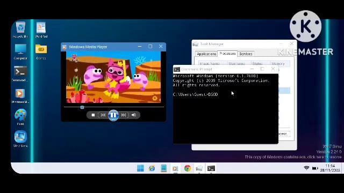Screen dimensions: 344x193
Task: Minimize the Windows Media Player window
Action: pos(140,47)
